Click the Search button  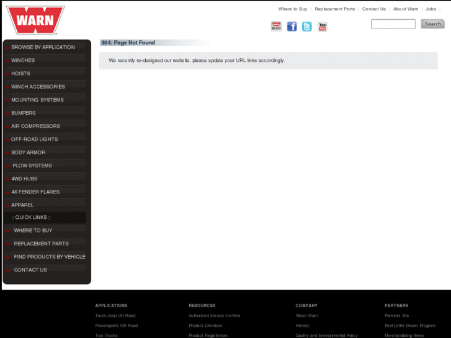[432, 24]
